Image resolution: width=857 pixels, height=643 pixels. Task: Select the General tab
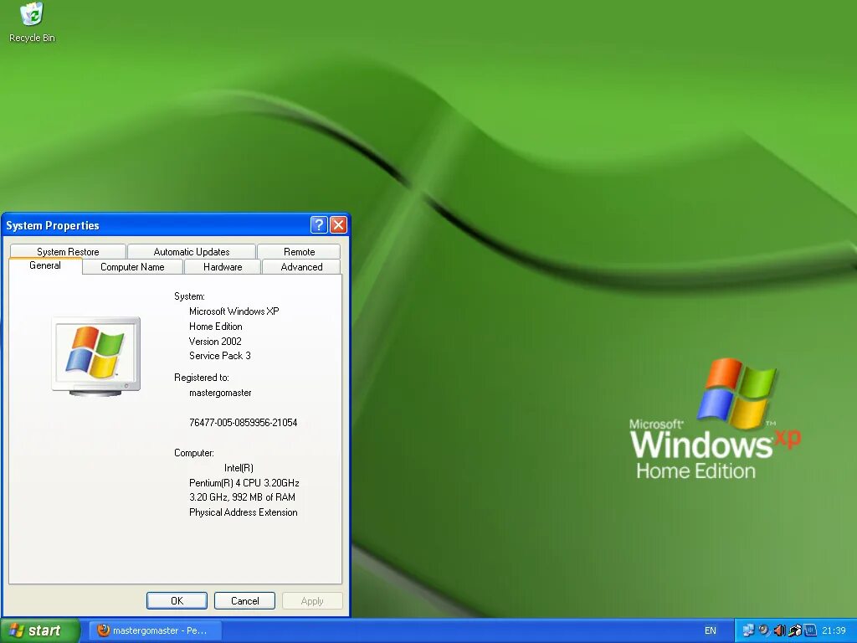(x=45, y=265)
